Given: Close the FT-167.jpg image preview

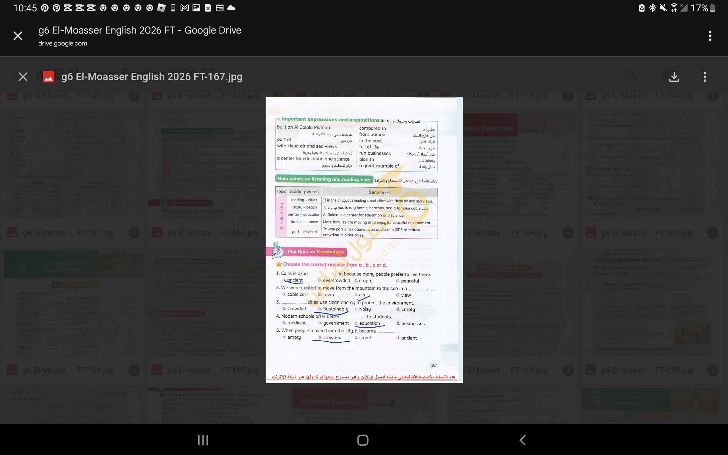Looking at the screenshot, I should click(23, 77).
